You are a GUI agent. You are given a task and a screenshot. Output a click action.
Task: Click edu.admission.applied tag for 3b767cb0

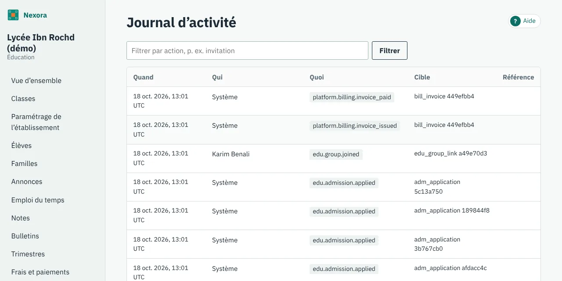click(x=344, y=241)
